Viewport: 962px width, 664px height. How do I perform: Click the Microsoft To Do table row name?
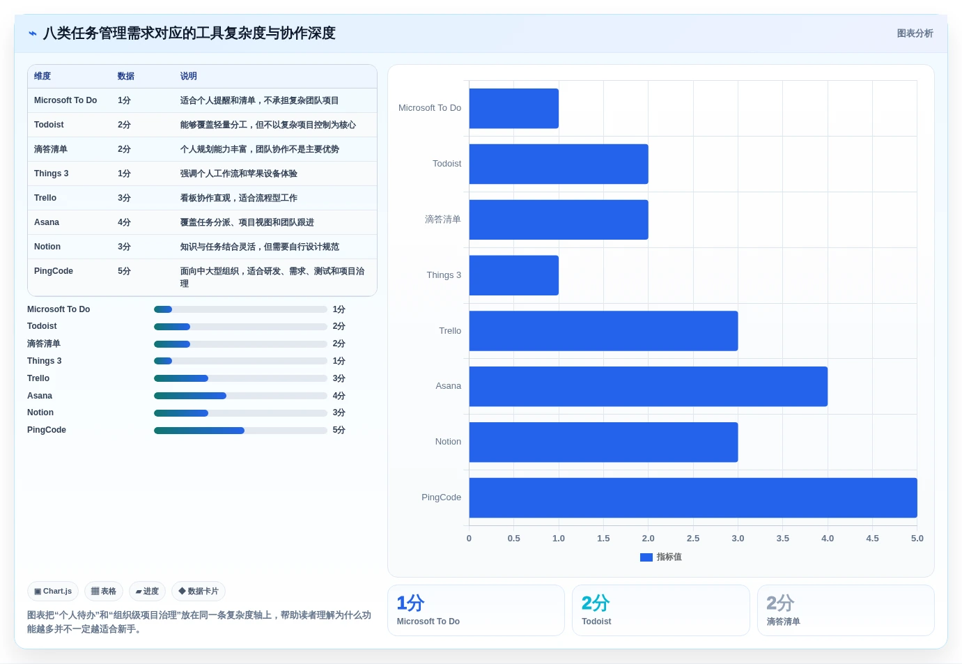(65, 101)
